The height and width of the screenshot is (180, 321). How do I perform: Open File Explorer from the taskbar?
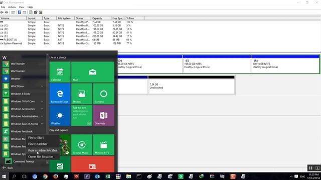[128, 176]
